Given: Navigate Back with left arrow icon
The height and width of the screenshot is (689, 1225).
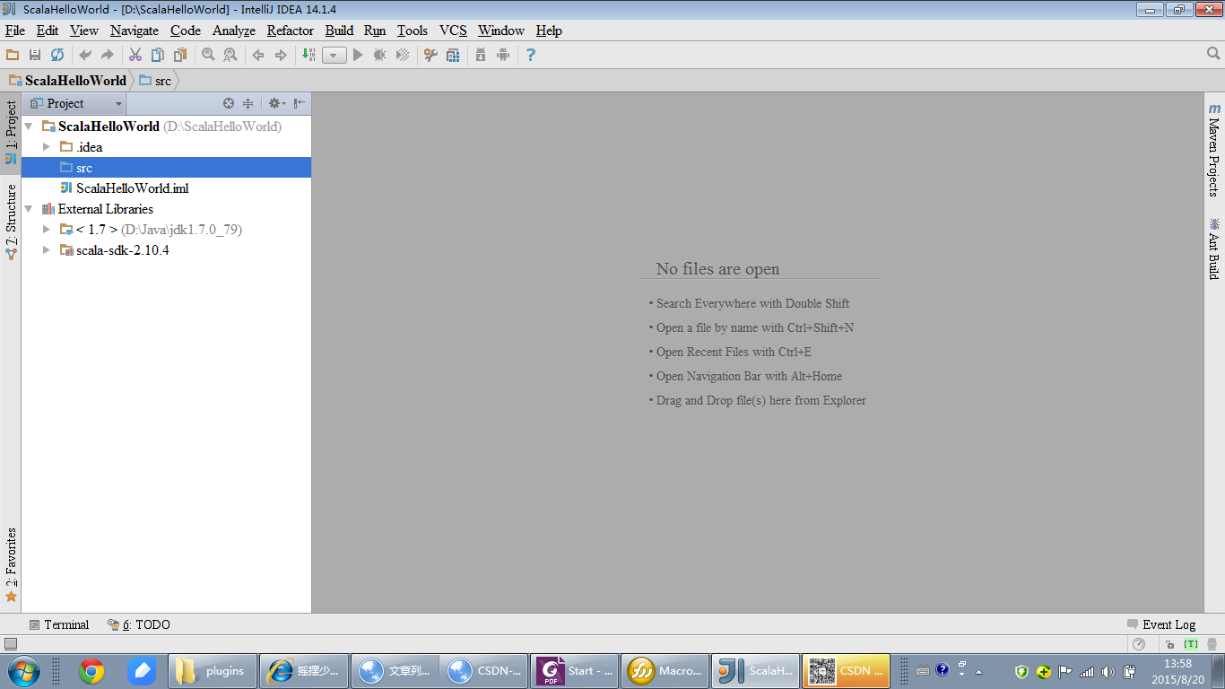Looking at the screenshot, I should pos(258,55).
